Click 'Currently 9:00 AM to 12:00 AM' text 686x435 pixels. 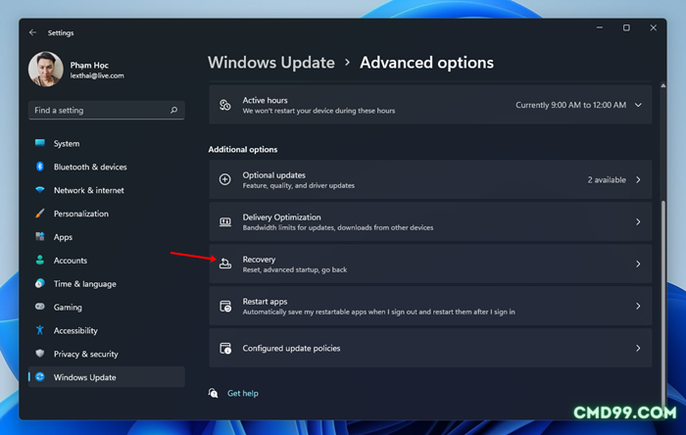tap(570, 105)
